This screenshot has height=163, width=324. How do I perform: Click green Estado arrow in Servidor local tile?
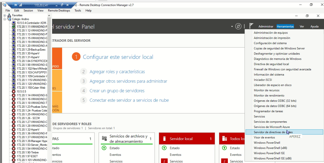(164, 148)
